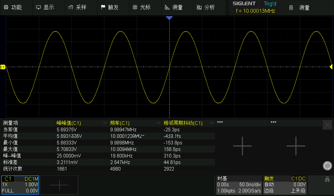The image size is (334, 196).
Task: Click the 最大值 row label
Action: 10,149
